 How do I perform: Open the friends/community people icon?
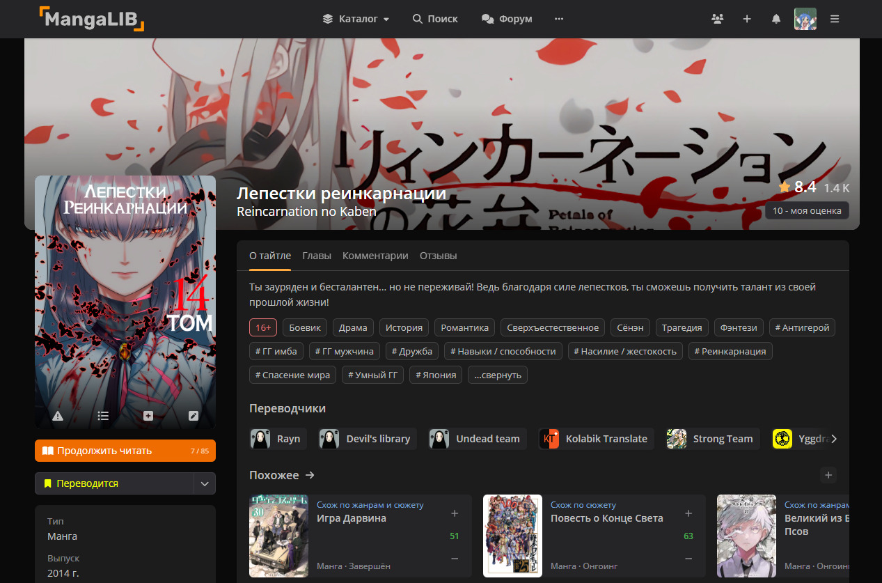pos(718,19)
